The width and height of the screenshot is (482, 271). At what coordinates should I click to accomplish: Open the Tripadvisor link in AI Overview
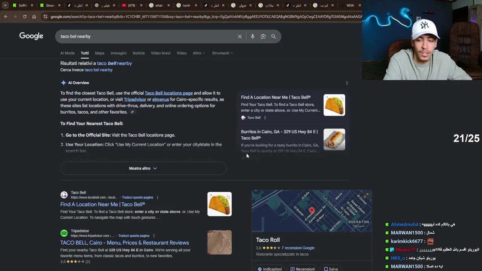coord(135,99)
